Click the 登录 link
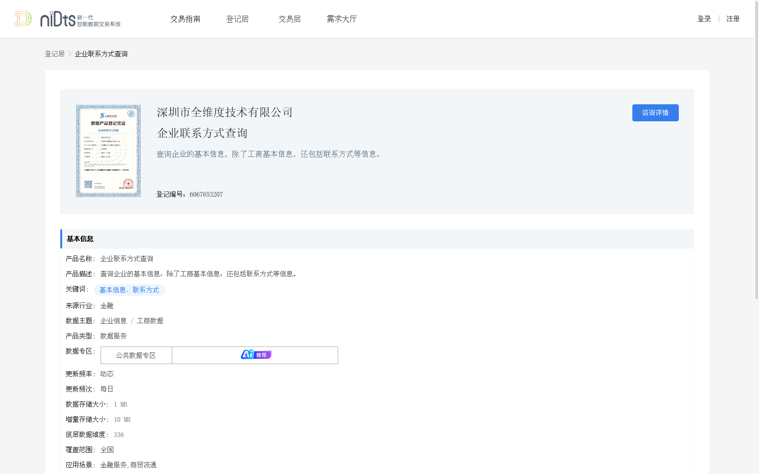 [x=704, y=19]
